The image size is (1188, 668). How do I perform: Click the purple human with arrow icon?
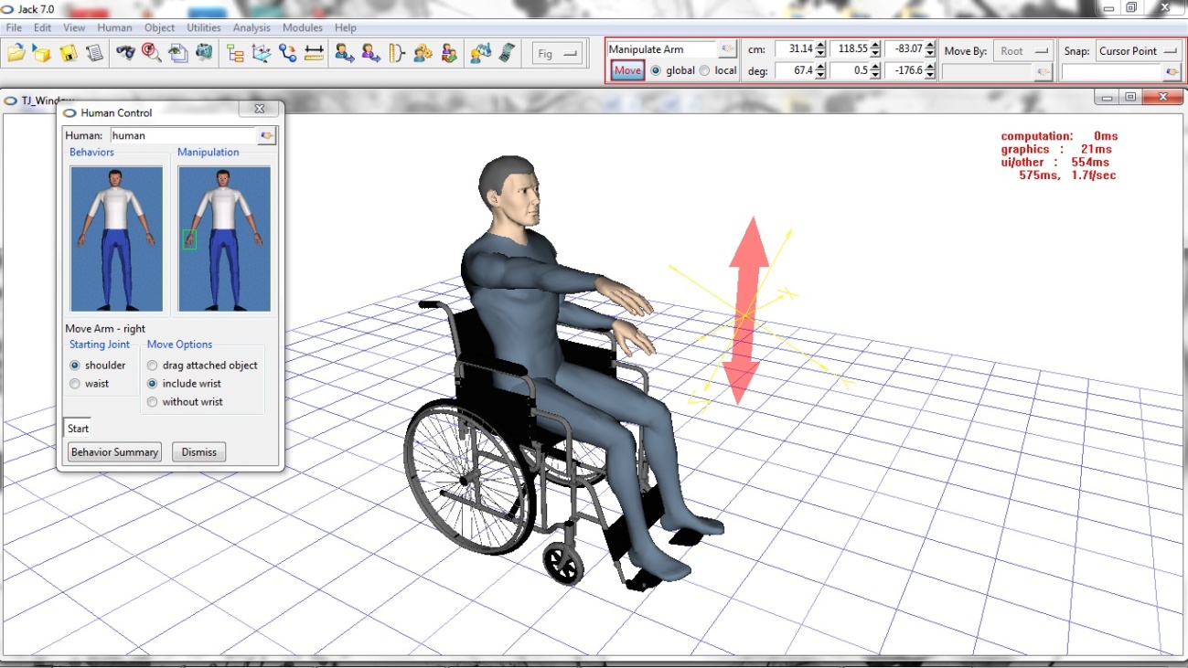click(370, 53)
